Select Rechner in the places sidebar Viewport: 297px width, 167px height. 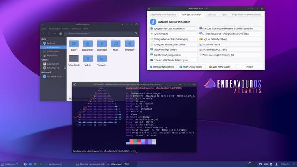pos(53,43)
